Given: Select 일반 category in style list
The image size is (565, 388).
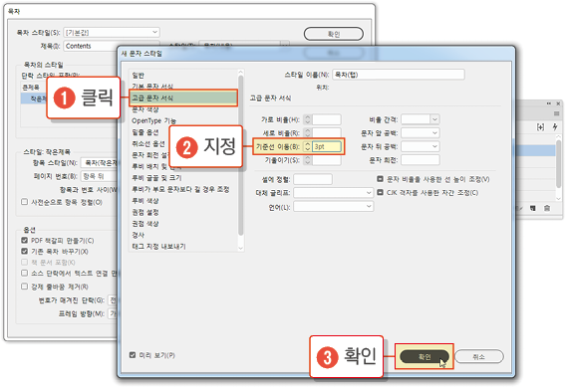Looking at the screenshot, I should coord(138,76).
